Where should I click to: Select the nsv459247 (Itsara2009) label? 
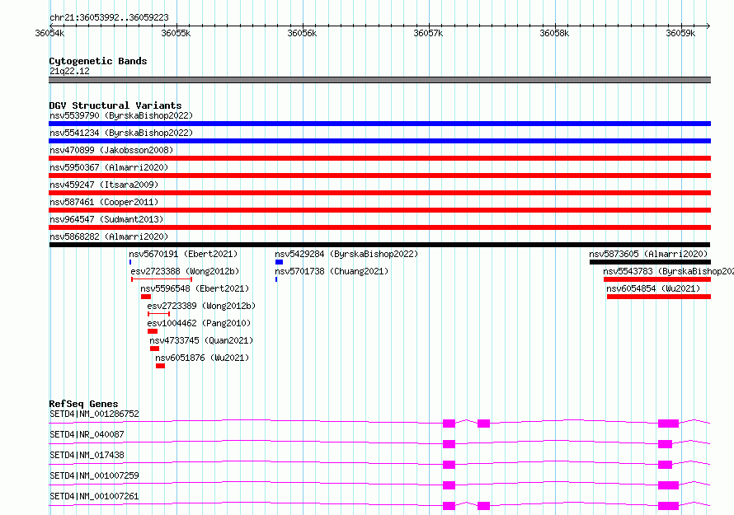[104, 185]
